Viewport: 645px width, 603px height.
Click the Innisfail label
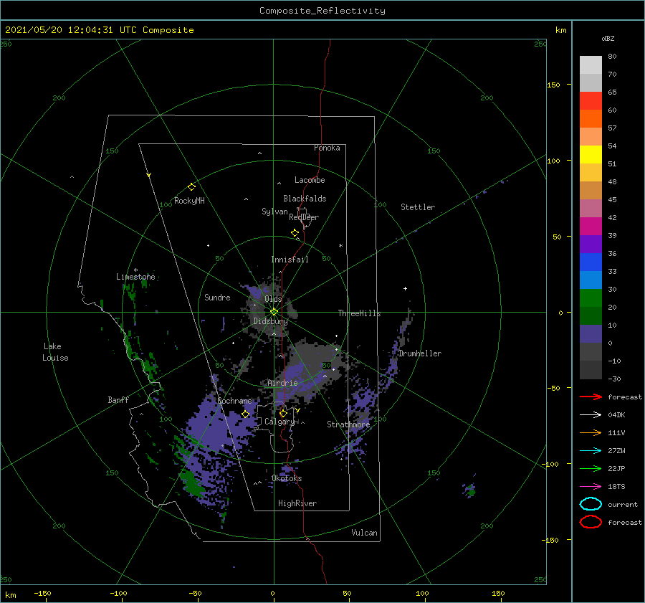pos(290,260)
